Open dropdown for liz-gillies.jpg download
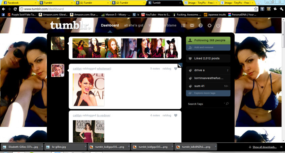This screenshot has width=285, height=153. click(x=85, y=147)
